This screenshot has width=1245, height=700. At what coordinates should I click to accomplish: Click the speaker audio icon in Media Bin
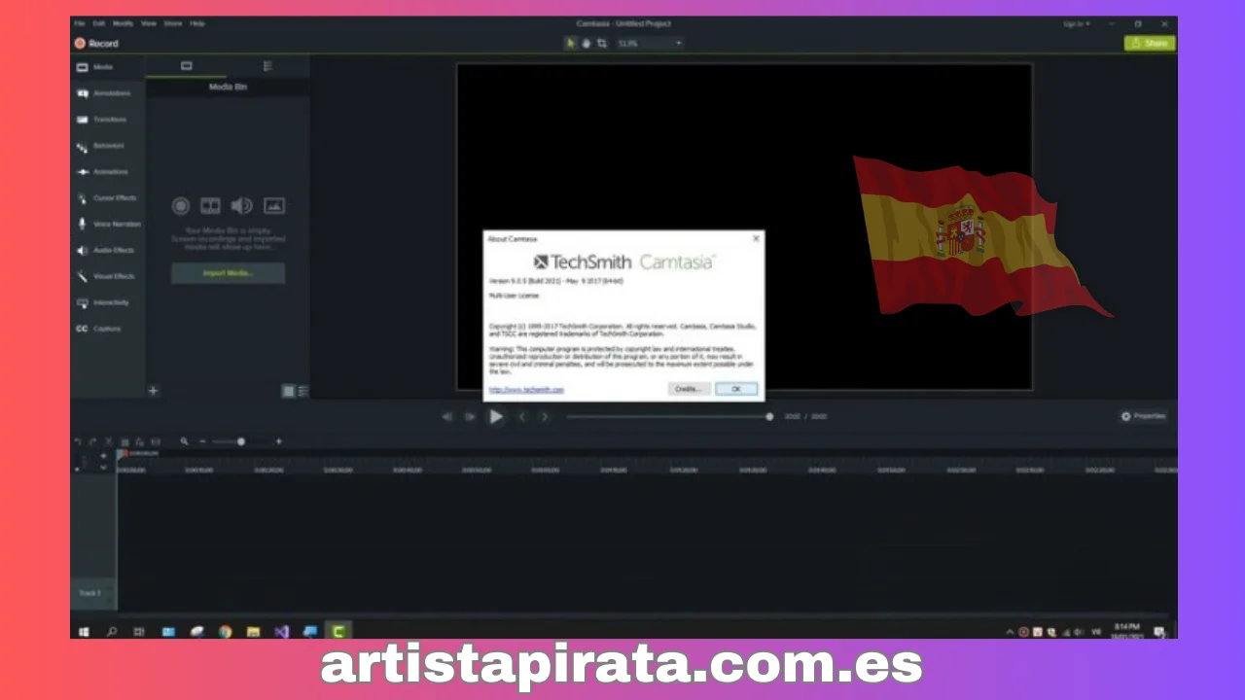pos(242,205)
